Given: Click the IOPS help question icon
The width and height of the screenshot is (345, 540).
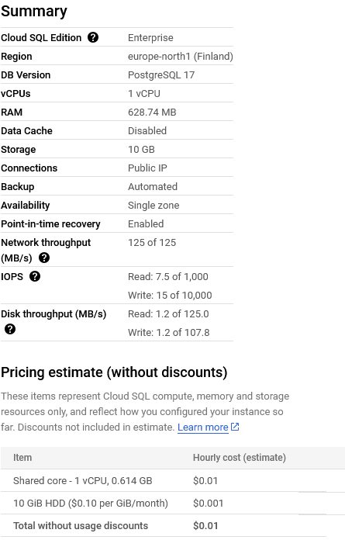Looking at the screenshot, I should coord(35,276).
